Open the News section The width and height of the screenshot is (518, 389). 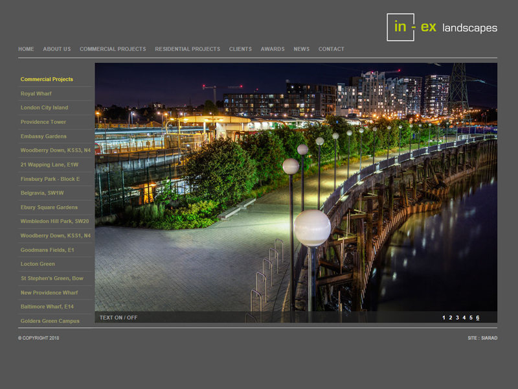[301, 49]
